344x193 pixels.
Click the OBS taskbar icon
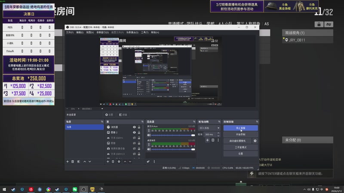click(83, 189)
